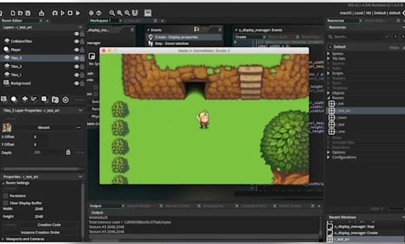
Task: Expand the Scripts resource folder
Action: click(329, 73)
